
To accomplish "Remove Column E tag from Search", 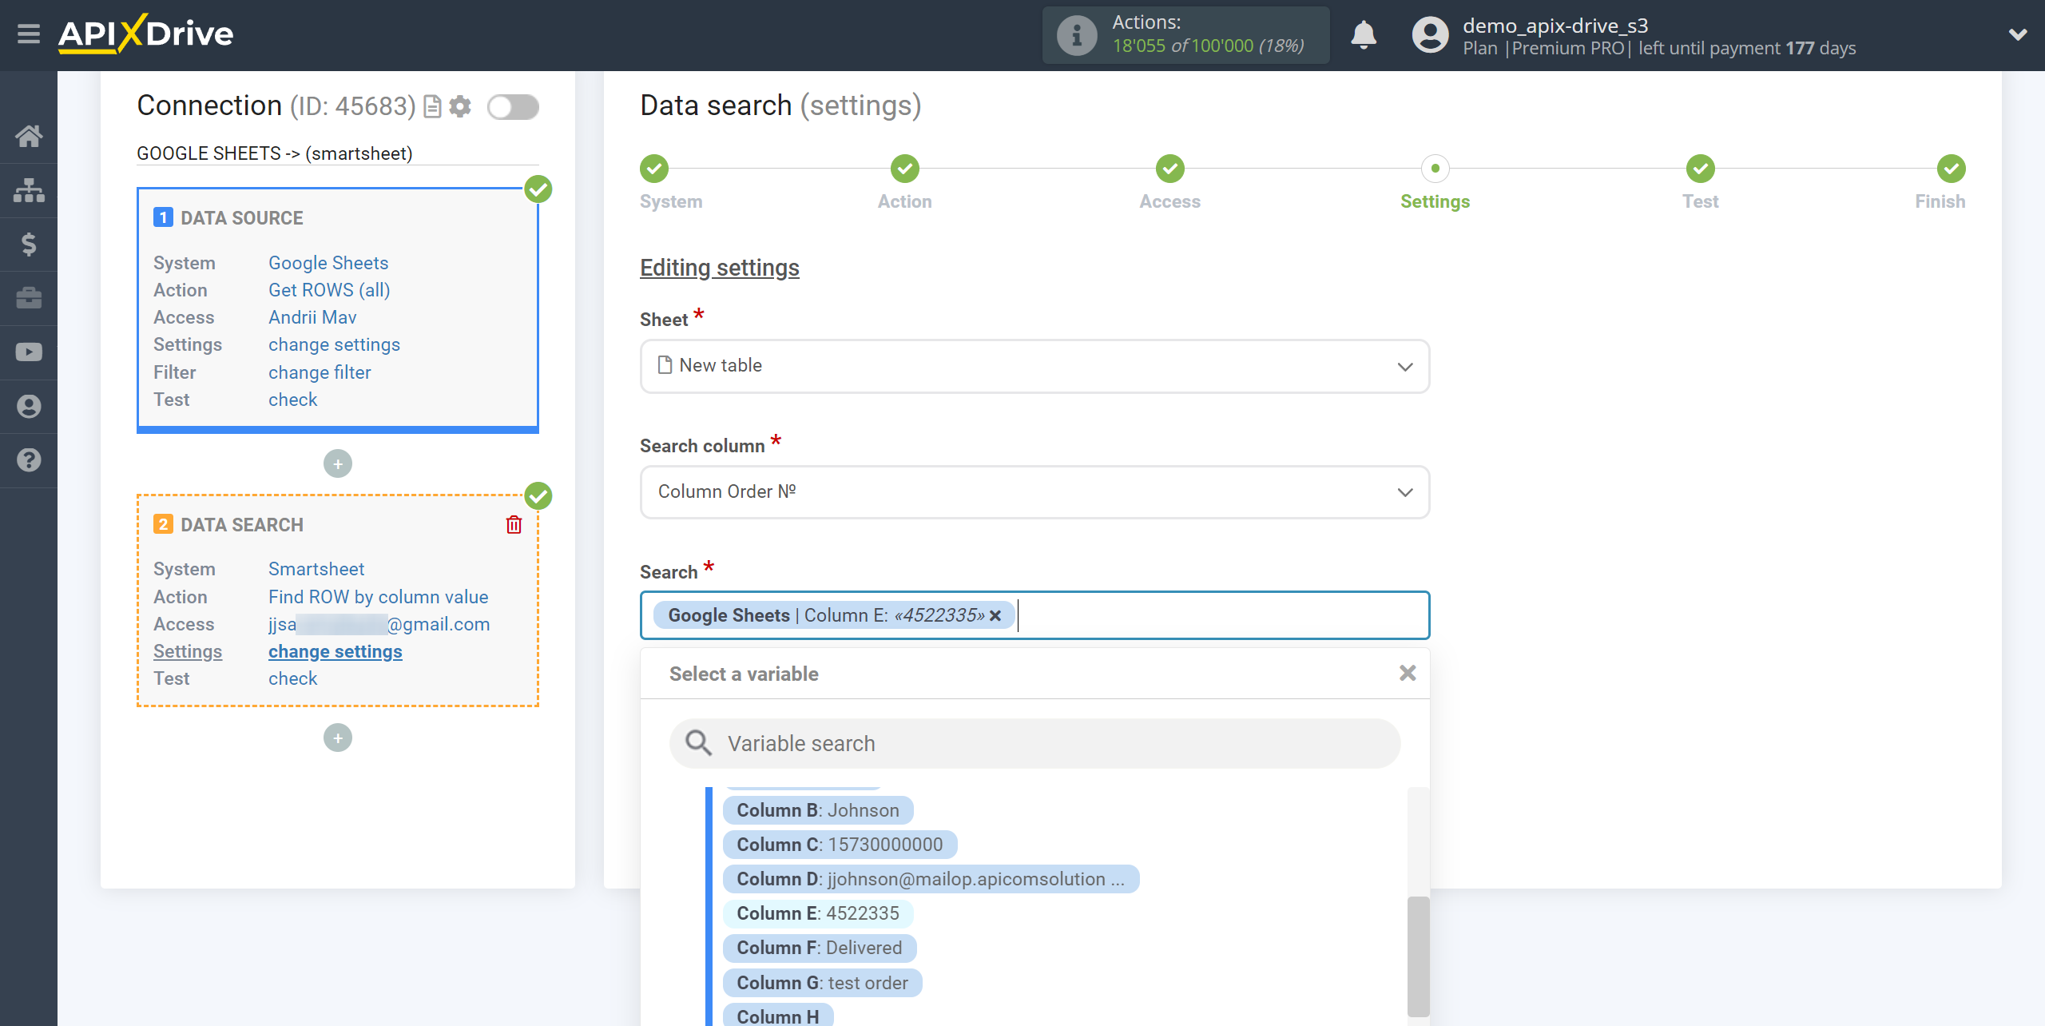I will (995, 615).
